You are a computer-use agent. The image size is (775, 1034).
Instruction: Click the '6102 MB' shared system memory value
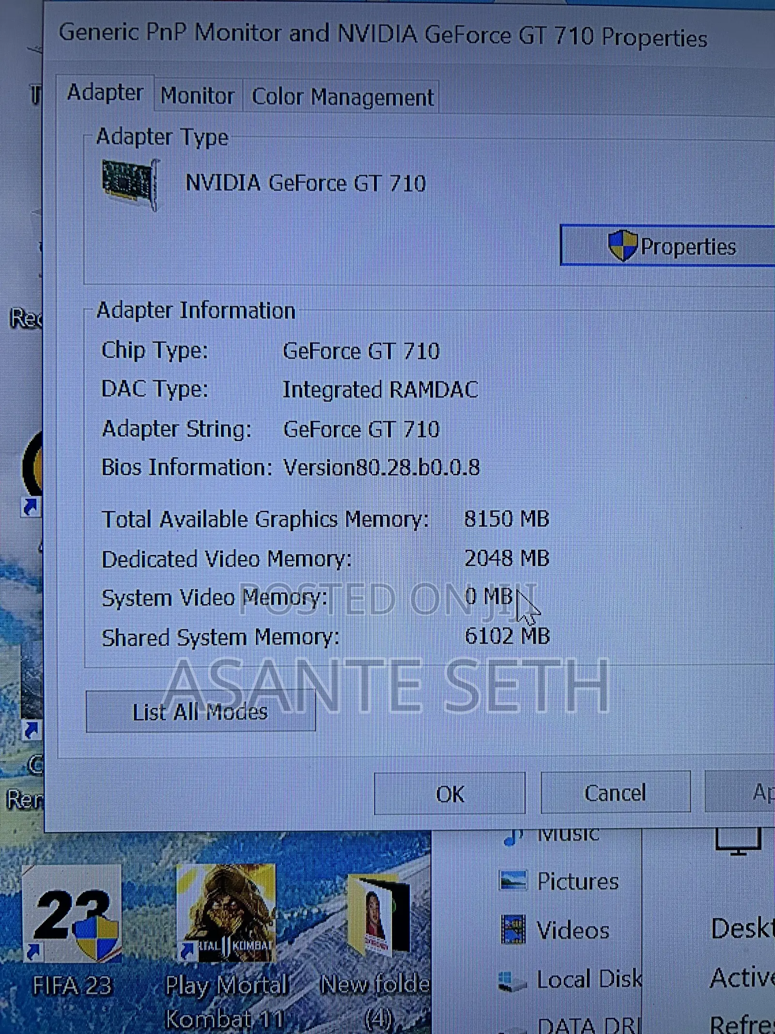507,636
